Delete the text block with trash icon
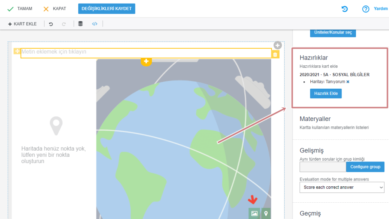 coord(275,54)
